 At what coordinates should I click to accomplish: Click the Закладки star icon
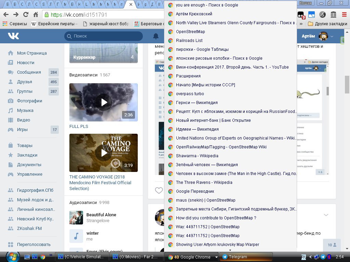[x=11, y=155]
